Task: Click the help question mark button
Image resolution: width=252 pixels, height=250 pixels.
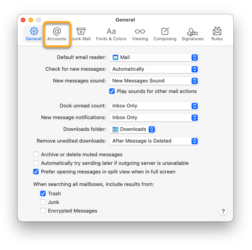Action: (223, 211)
